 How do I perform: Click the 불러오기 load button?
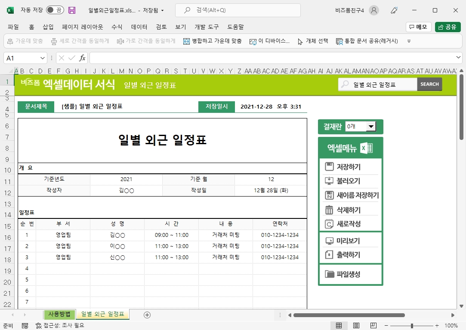click(348, 181)
